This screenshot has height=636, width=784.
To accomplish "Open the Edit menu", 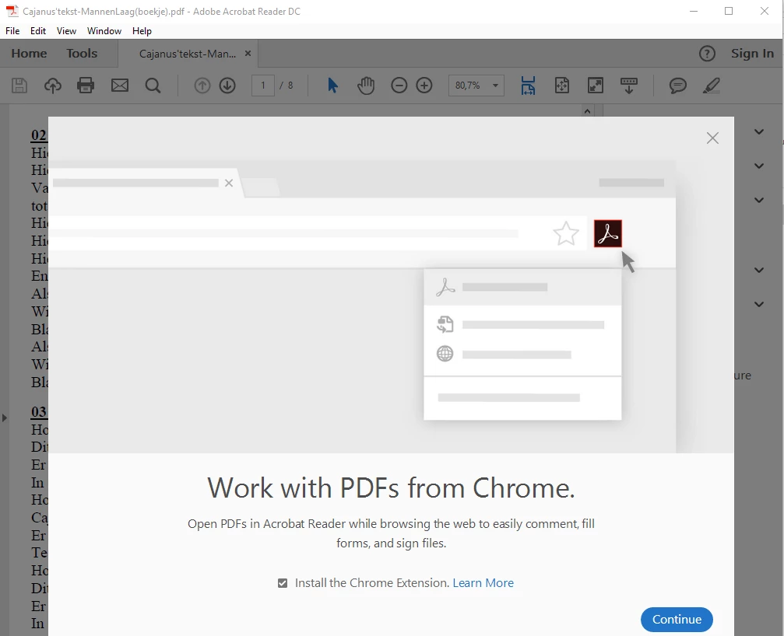I will tap(38, 31).
